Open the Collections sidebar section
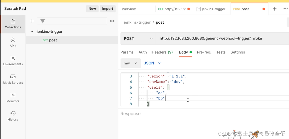The image size is (289, 139). point(13,24)
